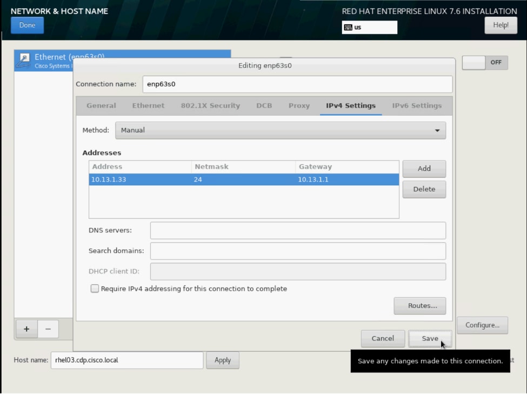Switch to the IPv6 Settings tab
Viewport: 527px width, 394px height.
pos(417,105)
